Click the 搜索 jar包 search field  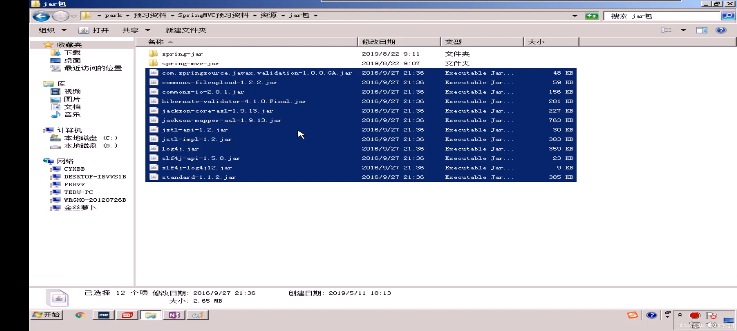pos(660,16)
